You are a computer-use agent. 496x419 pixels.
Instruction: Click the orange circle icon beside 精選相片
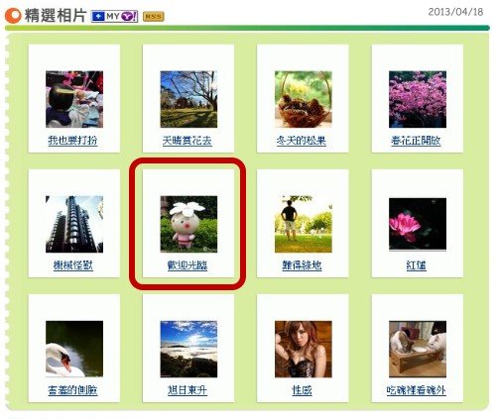point(14,16)
